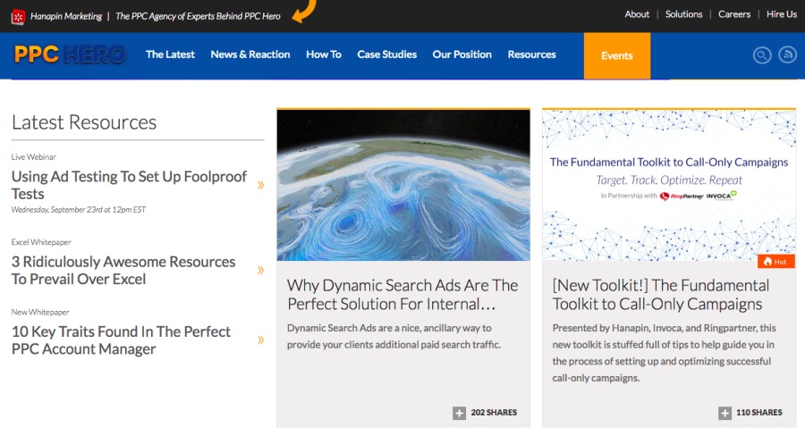Click chevron next to Using Ad Testing
Image resolution: width=805 pixels, height=444 pixels.
coord(261,185)
